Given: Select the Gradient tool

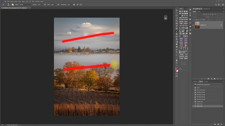Looking at the screenshot, I should (176, 42).
